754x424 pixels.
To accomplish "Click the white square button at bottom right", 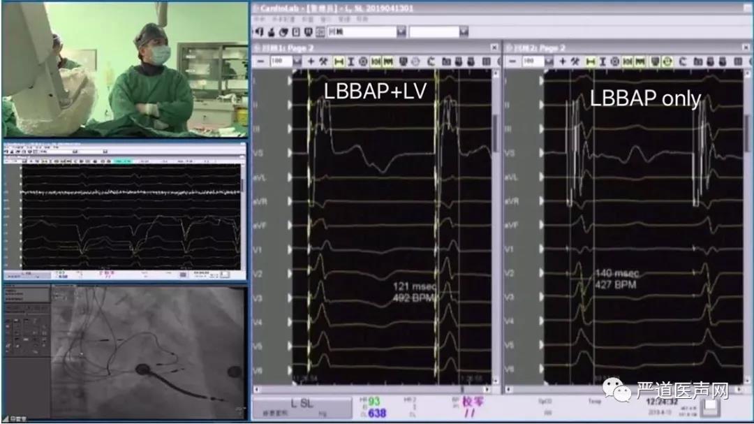I will (714, 408).
